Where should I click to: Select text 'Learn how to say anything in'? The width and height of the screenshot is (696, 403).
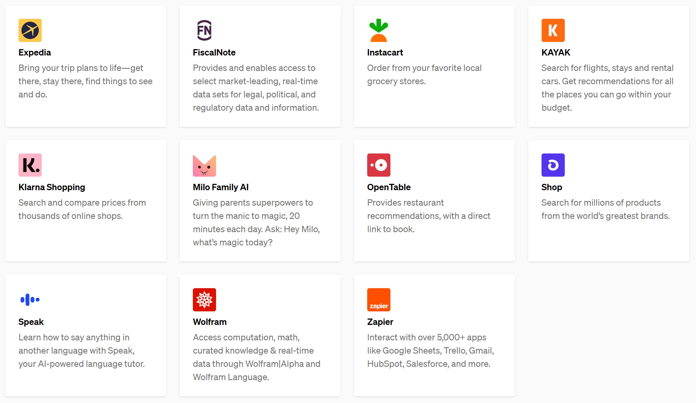(74, 337)
